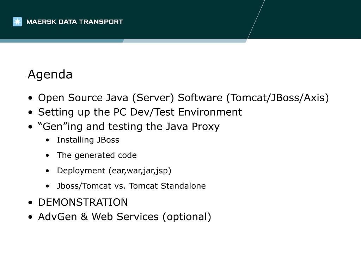Select the Installing JBoss sub-bullet

[88, 140]
